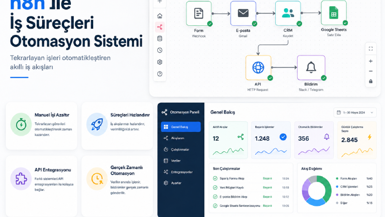Click the Google Sheets Senkronizasyonu row
Image resolution: width=385 pixels, height=217 pixels.
pos(251,206)
